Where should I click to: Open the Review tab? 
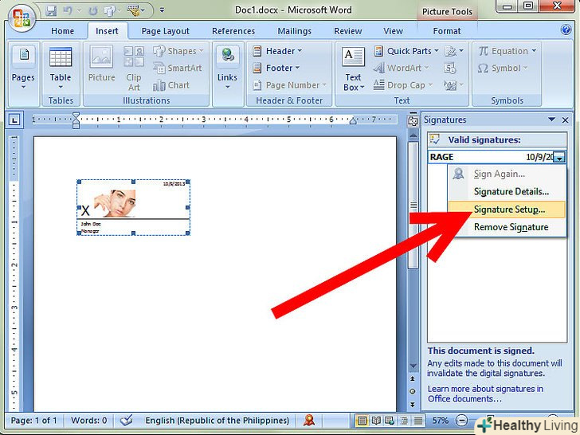[347, 31]
